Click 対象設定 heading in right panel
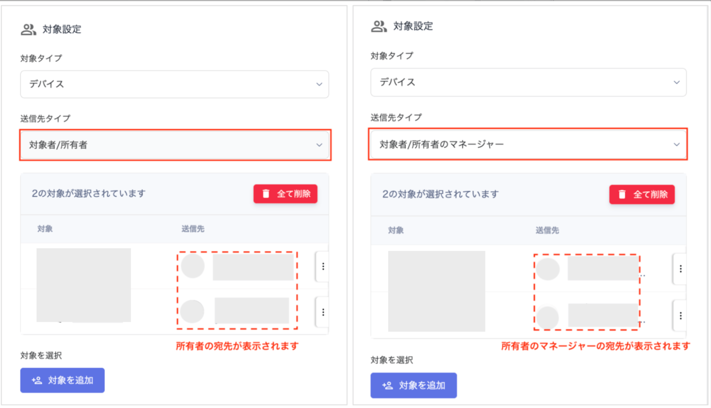 click(x=413, y=26)
